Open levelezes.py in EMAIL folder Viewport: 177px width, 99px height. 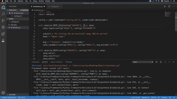point(18,28)
